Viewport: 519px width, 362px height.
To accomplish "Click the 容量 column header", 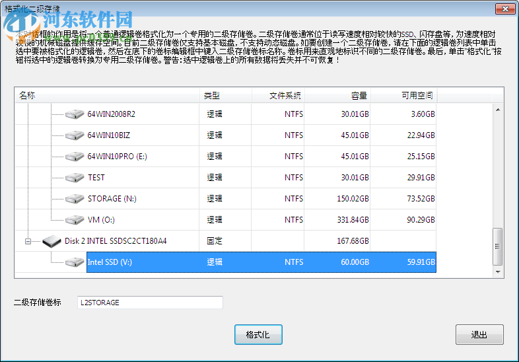I will [x=338, y=96].
